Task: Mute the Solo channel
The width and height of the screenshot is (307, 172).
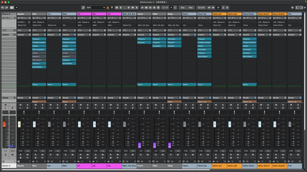Action: click(35, 105)
